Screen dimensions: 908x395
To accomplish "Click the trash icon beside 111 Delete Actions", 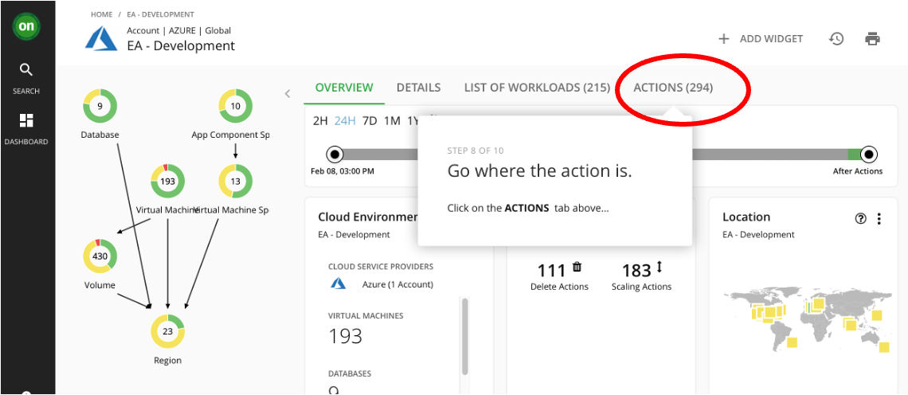I will [x=577, y=267].
